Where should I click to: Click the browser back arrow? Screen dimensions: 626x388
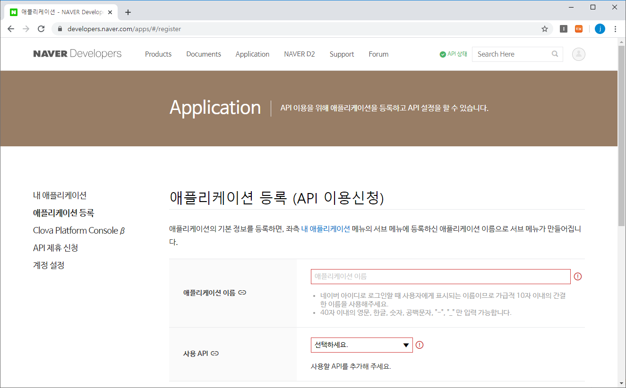(x=11, y=29)
